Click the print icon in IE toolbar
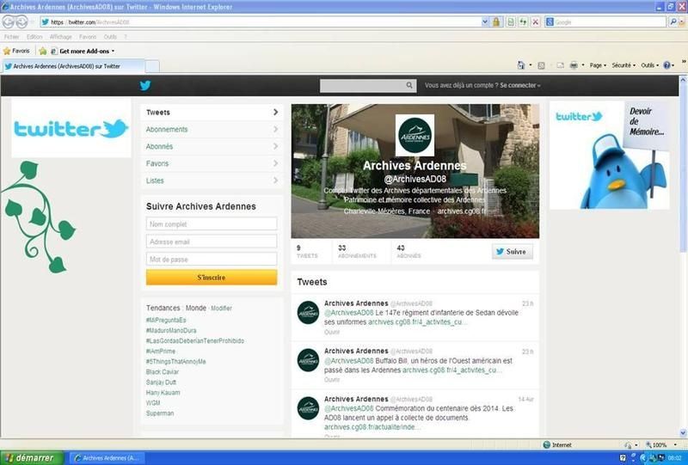Image resolution: width=688 pixels, height=465 pixels. pos(574,65)
